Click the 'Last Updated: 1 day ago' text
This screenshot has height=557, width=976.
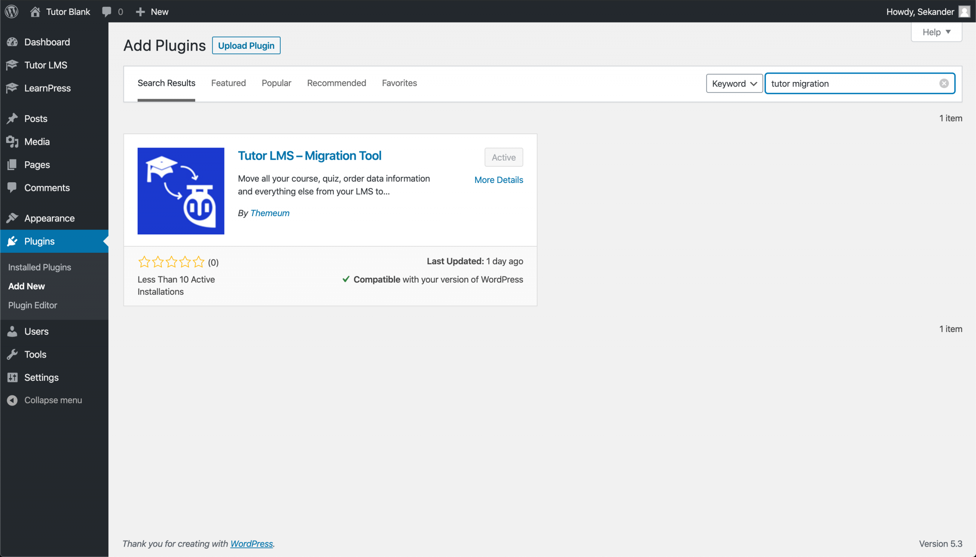pos(475,261)
